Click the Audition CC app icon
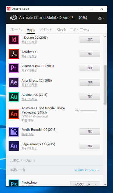This screenshot has height=193, width=113. pos(14,97)
